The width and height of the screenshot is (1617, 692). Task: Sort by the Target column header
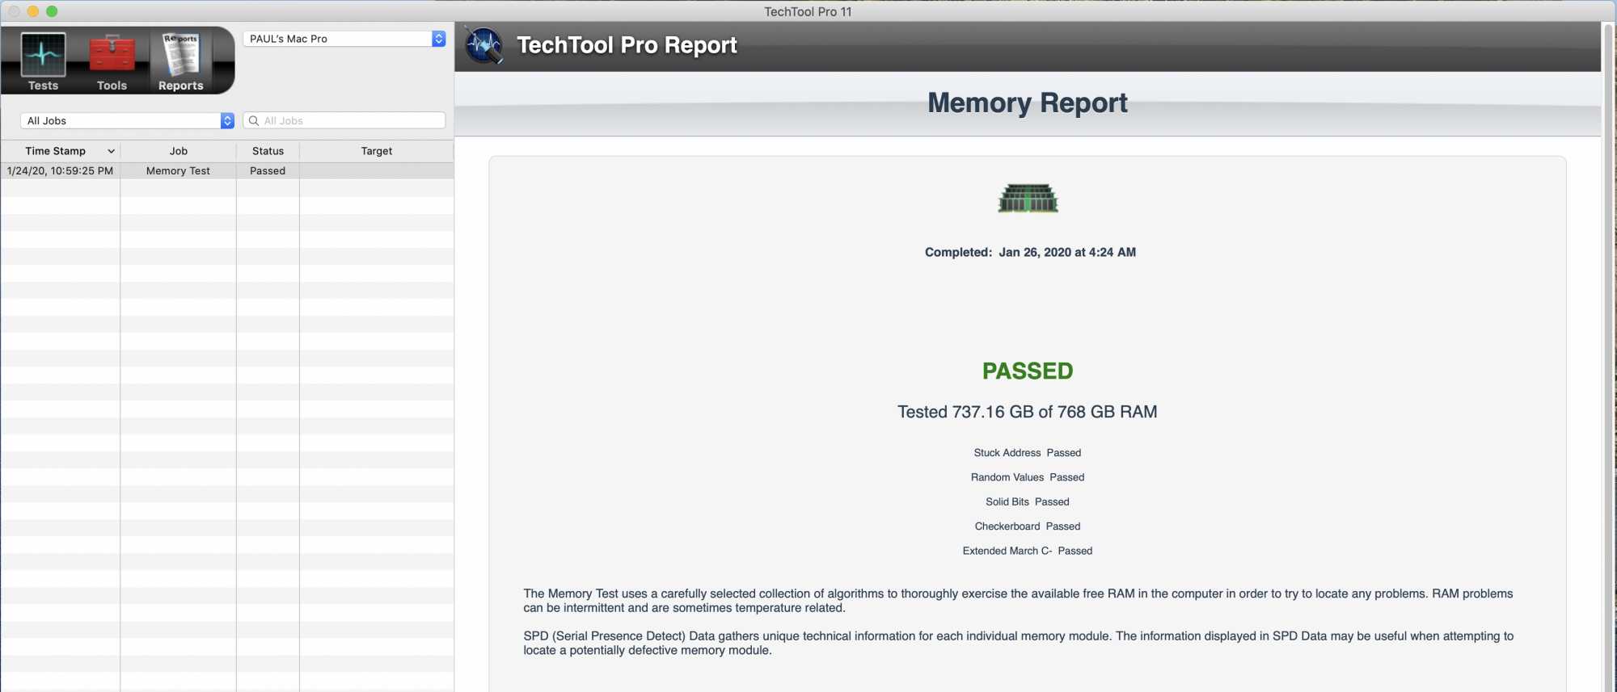click(377, 151)
